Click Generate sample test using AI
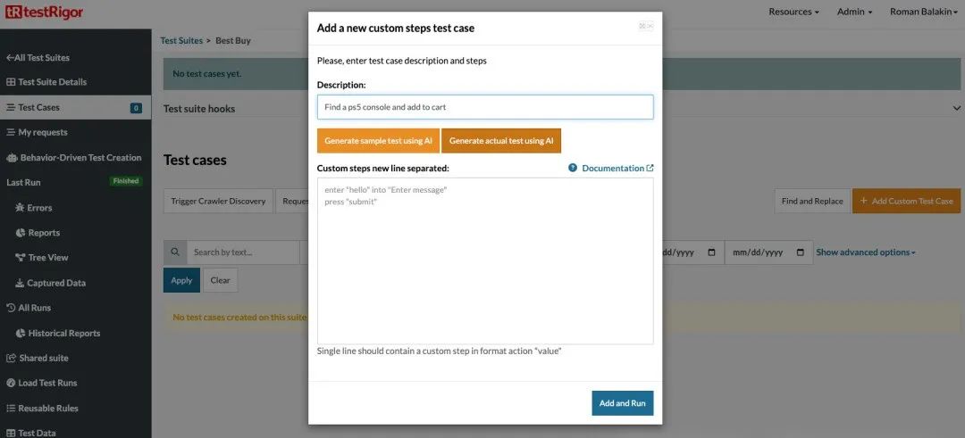Viewport: 965px width, 438px height. pos(378,141)
